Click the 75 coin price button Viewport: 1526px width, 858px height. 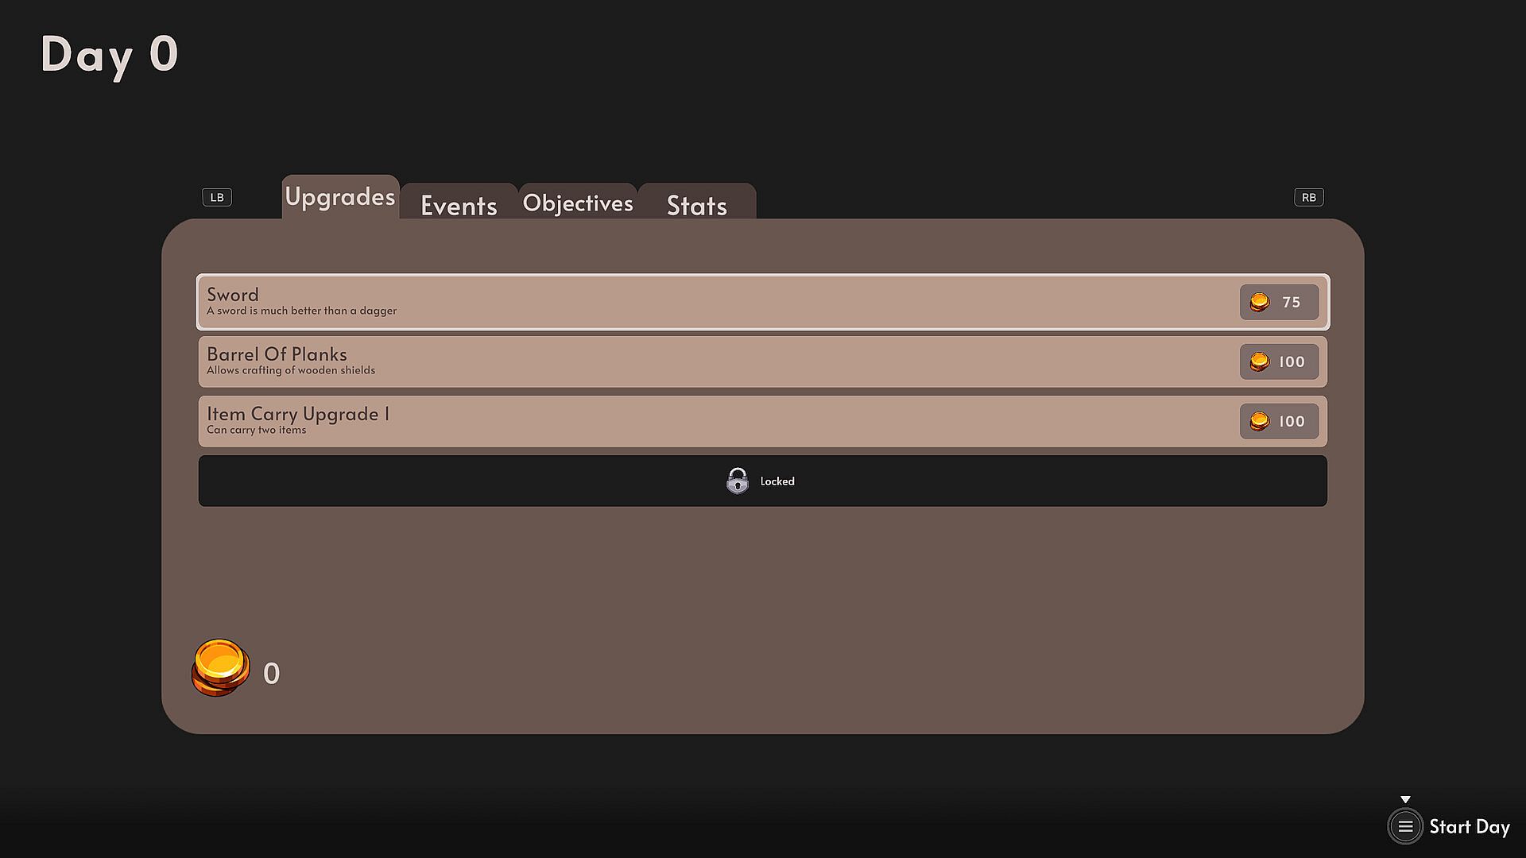1279,302
